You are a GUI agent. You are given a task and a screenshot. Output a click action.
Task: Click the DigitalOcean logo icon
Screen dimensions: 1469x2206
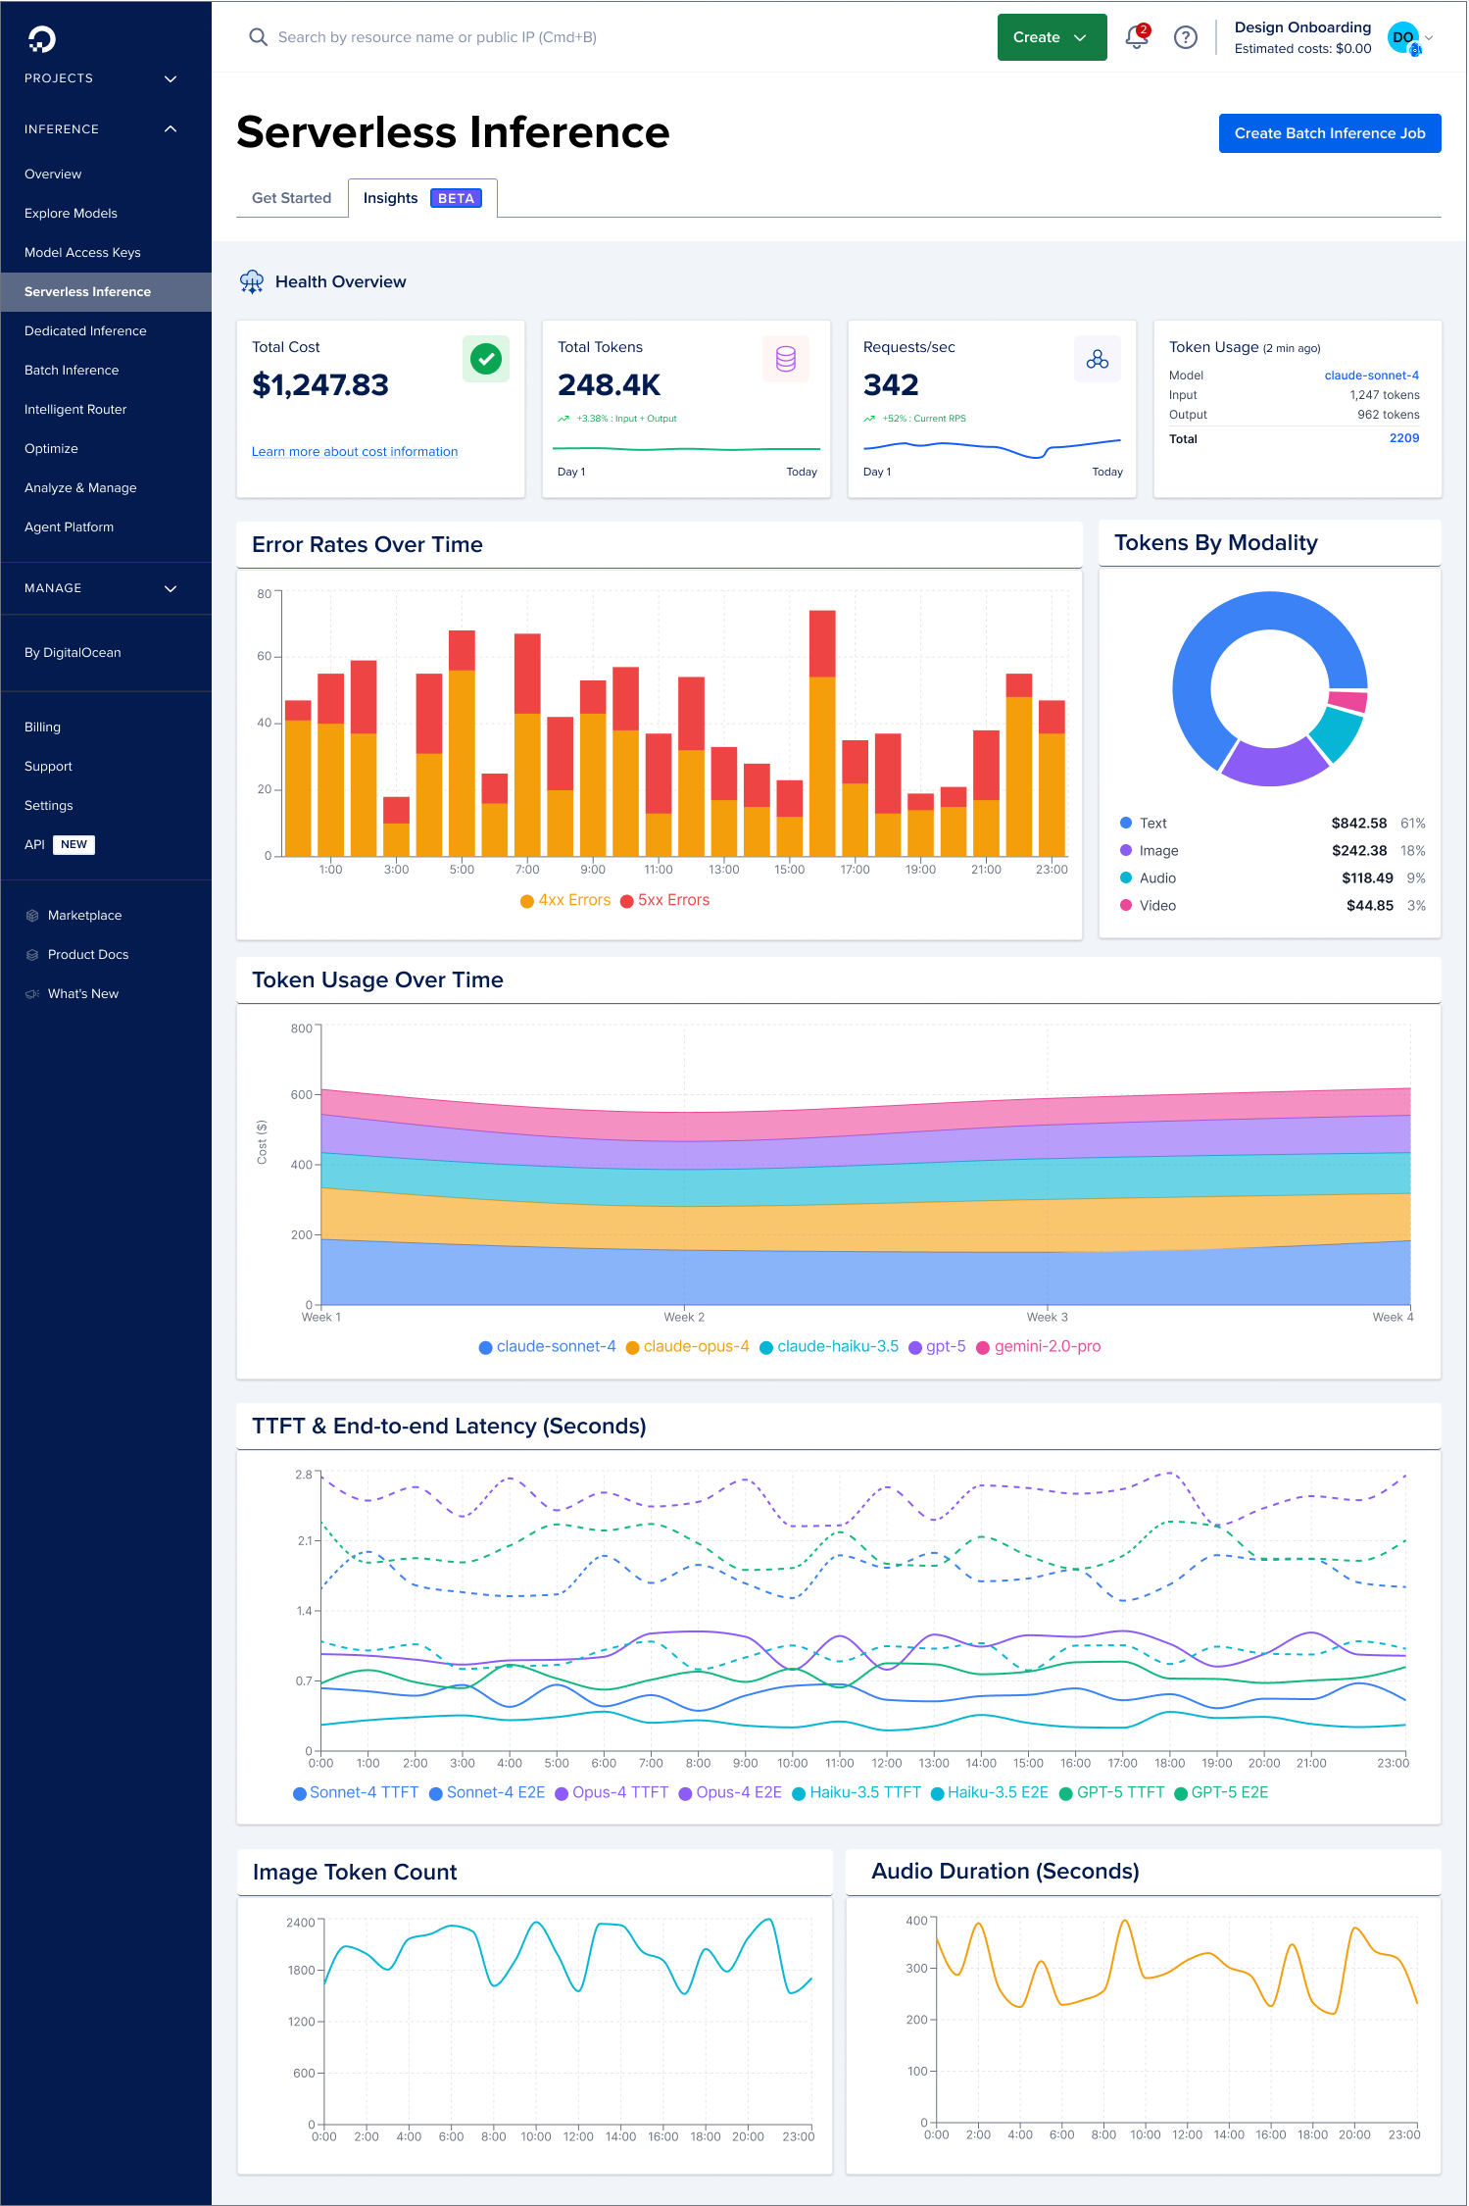(x=42, y=39)
